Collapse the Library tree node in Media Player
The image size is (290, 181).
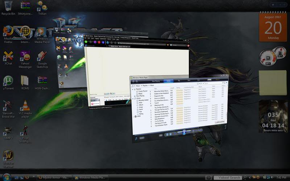coord(133,98)
